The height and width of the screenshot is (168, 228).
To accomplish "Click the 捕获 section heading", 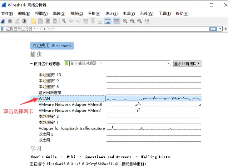I will [36, 54].
